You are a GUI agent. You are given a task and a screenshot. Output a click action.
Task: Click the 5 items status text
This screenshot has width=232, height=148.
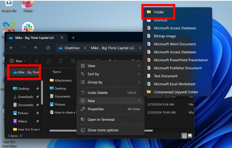coord(13,136)
